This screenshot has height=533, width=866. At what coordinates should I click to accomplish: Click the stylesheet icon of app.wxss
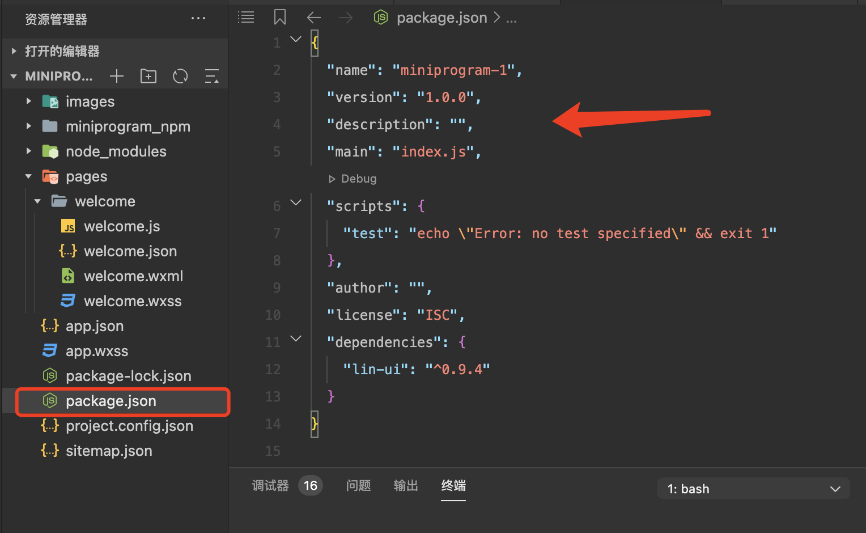click(50, 350)
